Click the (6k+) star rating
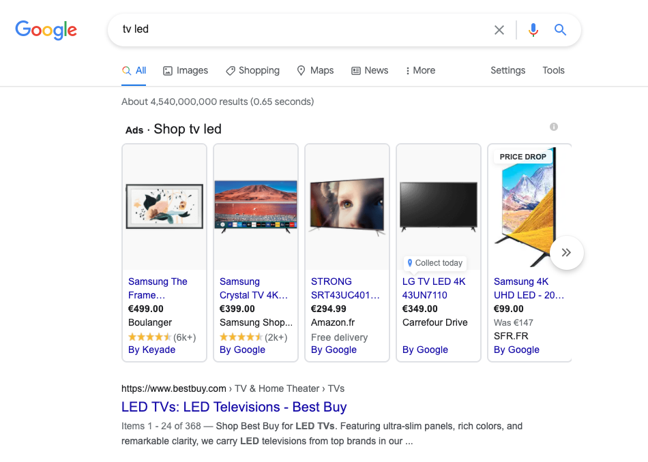Screen dimensions: 648x462 [x=162, y=337]
